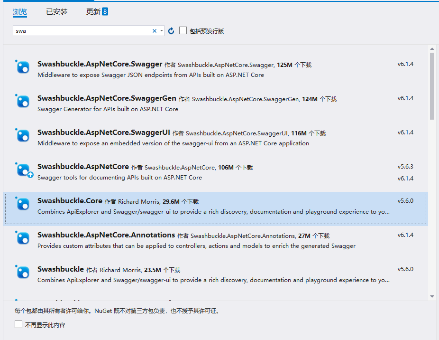
Task: Click the Swashbuckle.AspNetCore package icon with update badge
Action: pos(24,170)
